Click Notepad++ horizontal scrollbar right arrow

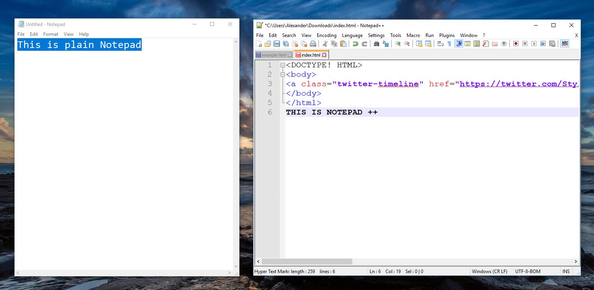pyautogui.click(x=575, y=261)
